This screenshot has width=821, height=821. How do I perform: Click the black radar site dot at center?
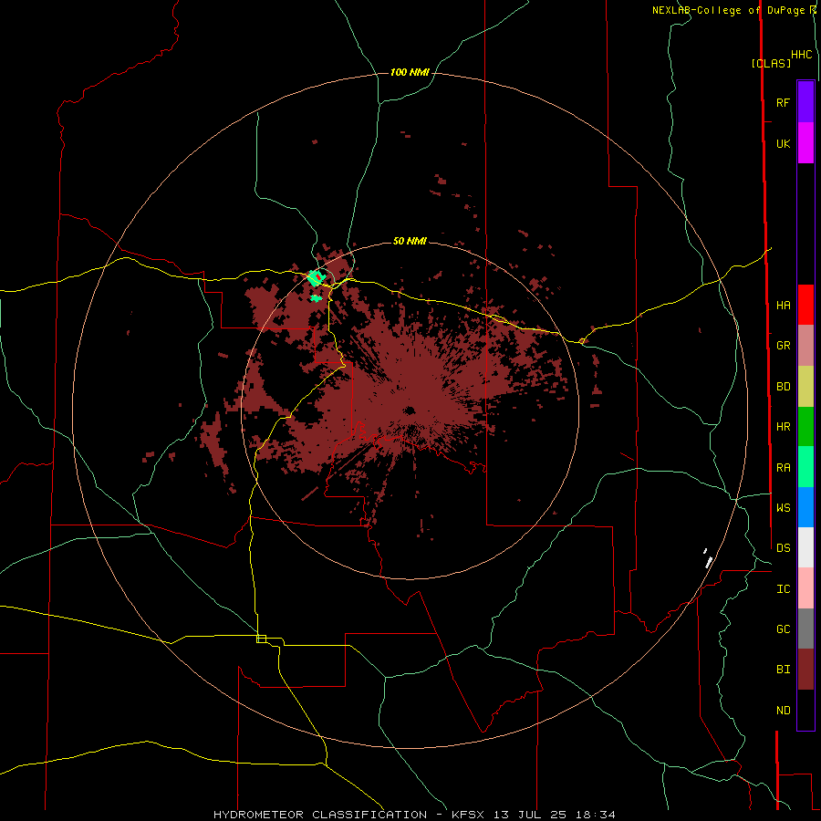[x=410, y=410]
